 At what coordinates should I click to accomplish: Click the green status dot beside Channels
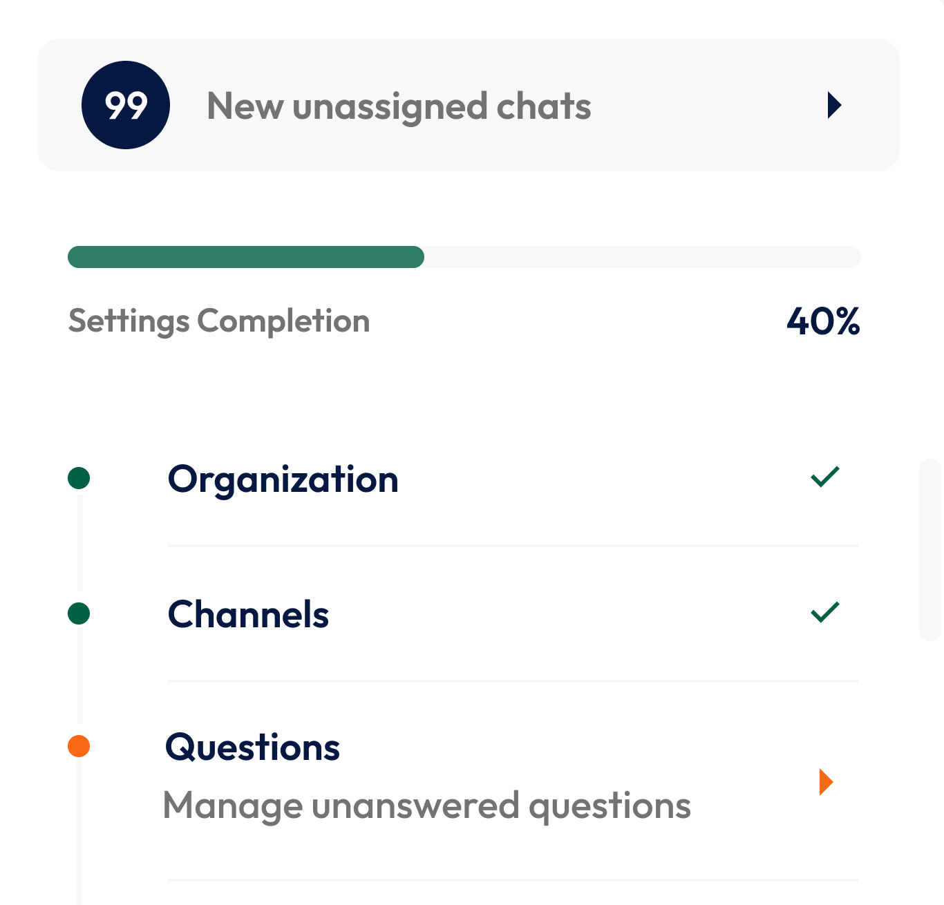[x=79, y=613]
